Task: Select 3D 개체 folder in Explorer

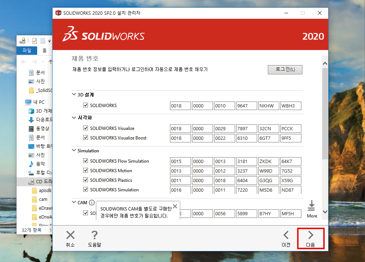Action: 40,111
